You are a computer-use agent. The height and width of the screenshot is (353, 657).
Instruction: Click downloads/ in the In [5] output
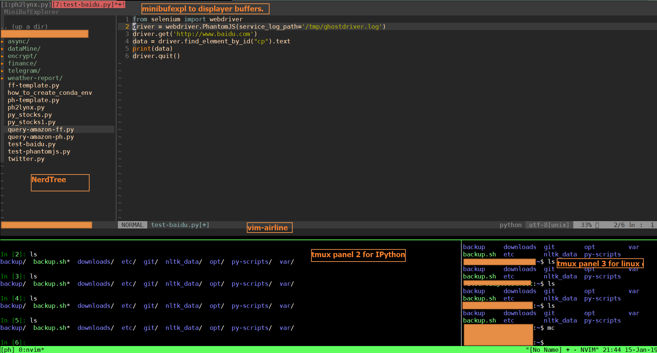pos(96,328)
